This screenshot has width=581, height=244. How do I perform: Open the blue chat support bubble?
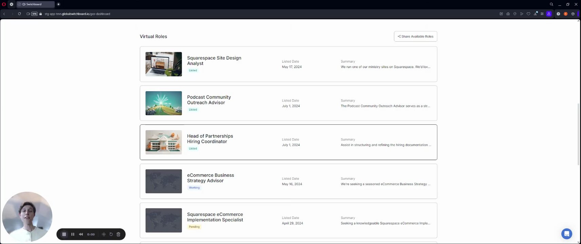(x=567, y=234)
